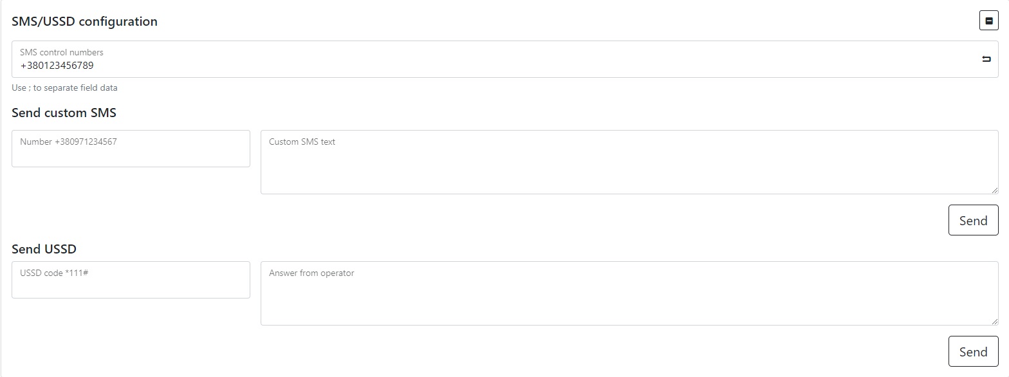Click the 'Answer from operator' placeholder label
Image resolution: width=1009 pixels, height=377 pixels.
coord(311,273)
